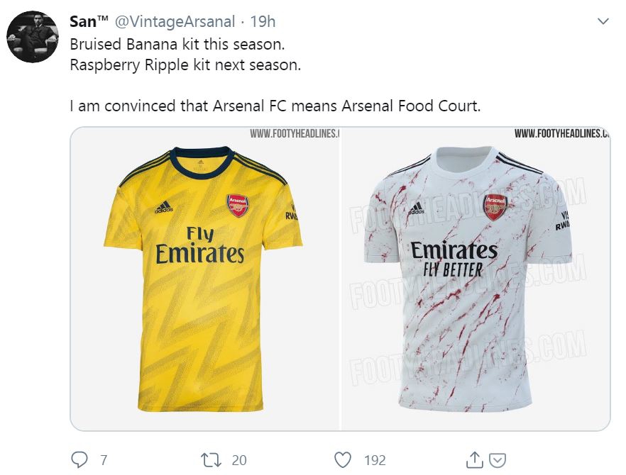The height and width of the screenshot is (475, 626).
Task: Open San's profile avatar picture
Action: pos(32,37)
